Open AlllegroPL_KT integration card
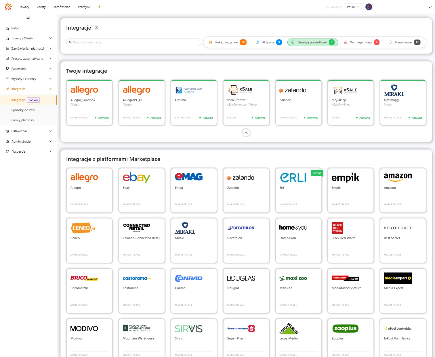This screenshot has height=357, width=435. pos(142,103)
